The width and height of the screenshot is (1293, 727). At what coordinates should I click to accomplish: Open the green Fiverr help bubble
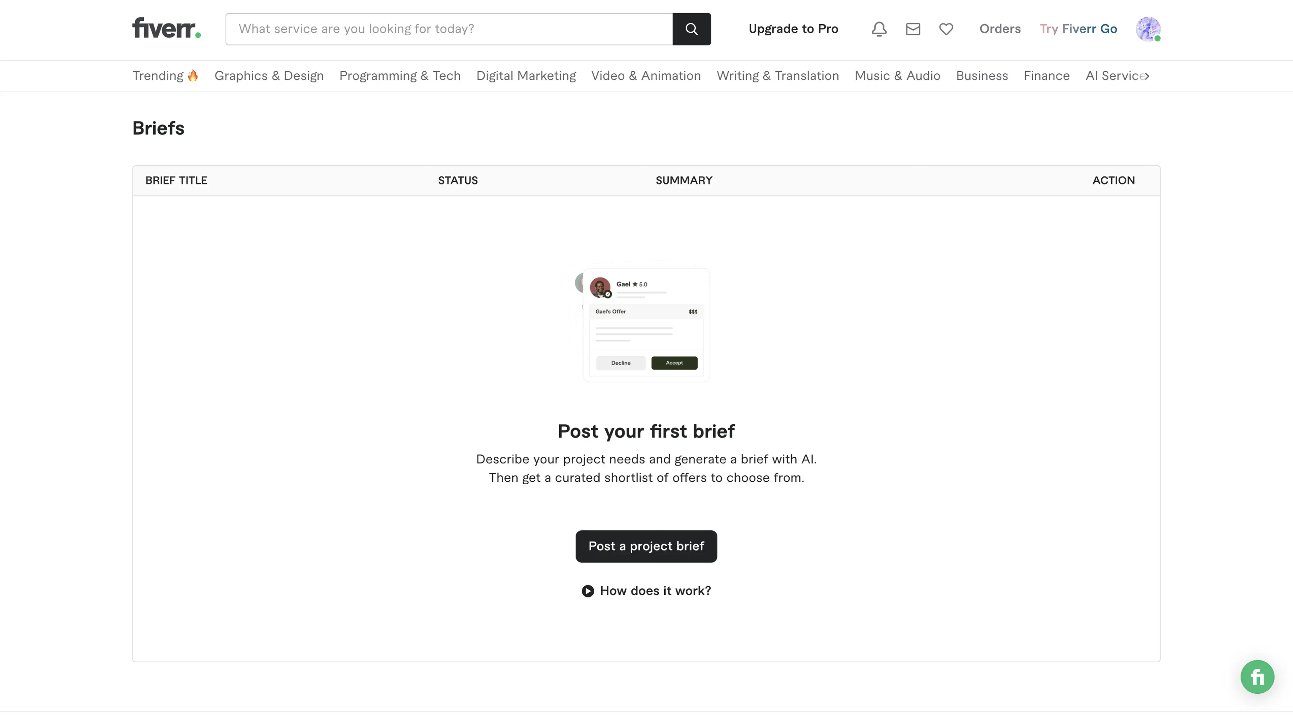pos(1257,677)
